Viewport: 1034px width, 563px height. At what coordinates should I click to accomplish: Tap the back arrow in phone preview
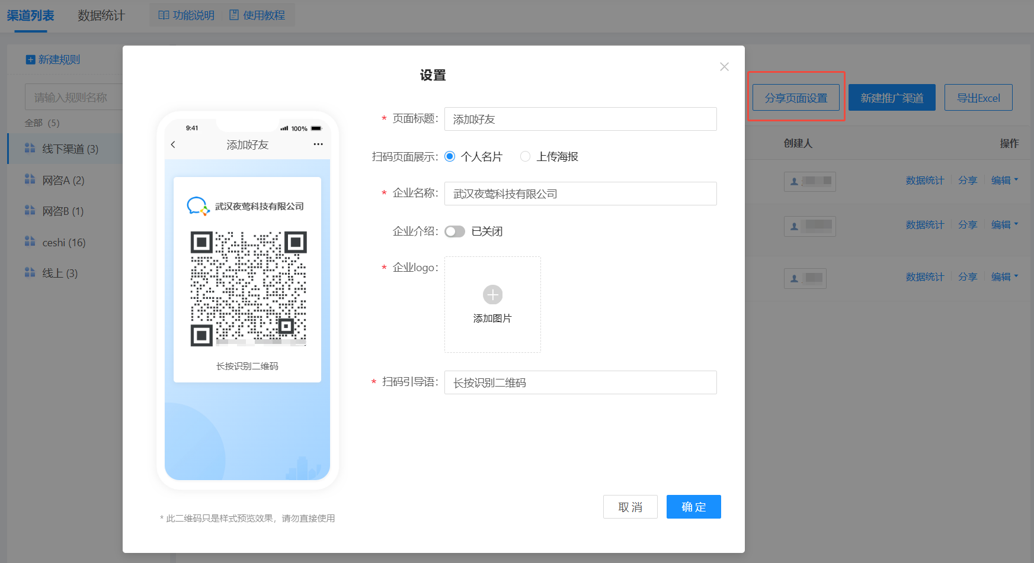[x=173, y=144]
